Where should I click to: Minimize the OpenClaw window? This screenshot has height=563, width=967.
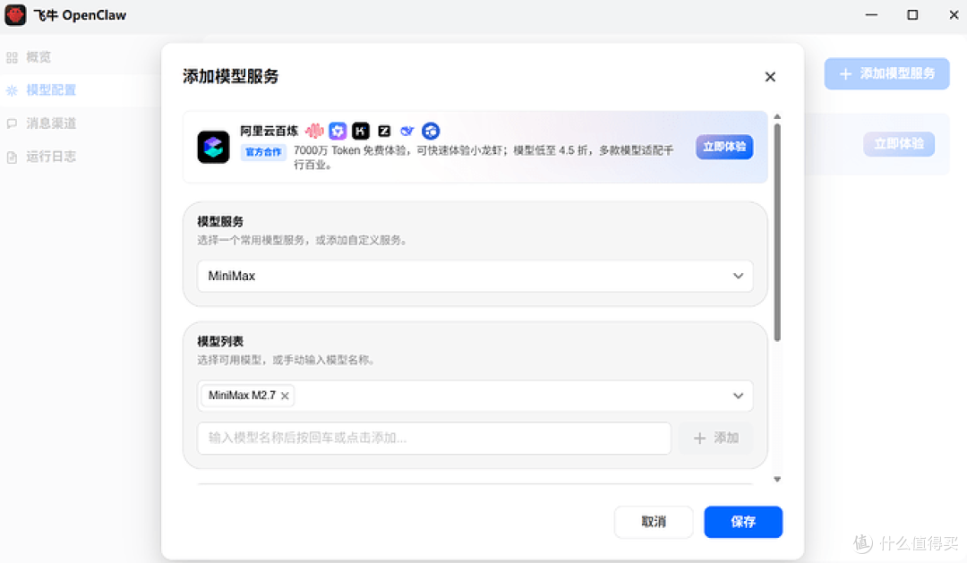(x=871, y=15)
